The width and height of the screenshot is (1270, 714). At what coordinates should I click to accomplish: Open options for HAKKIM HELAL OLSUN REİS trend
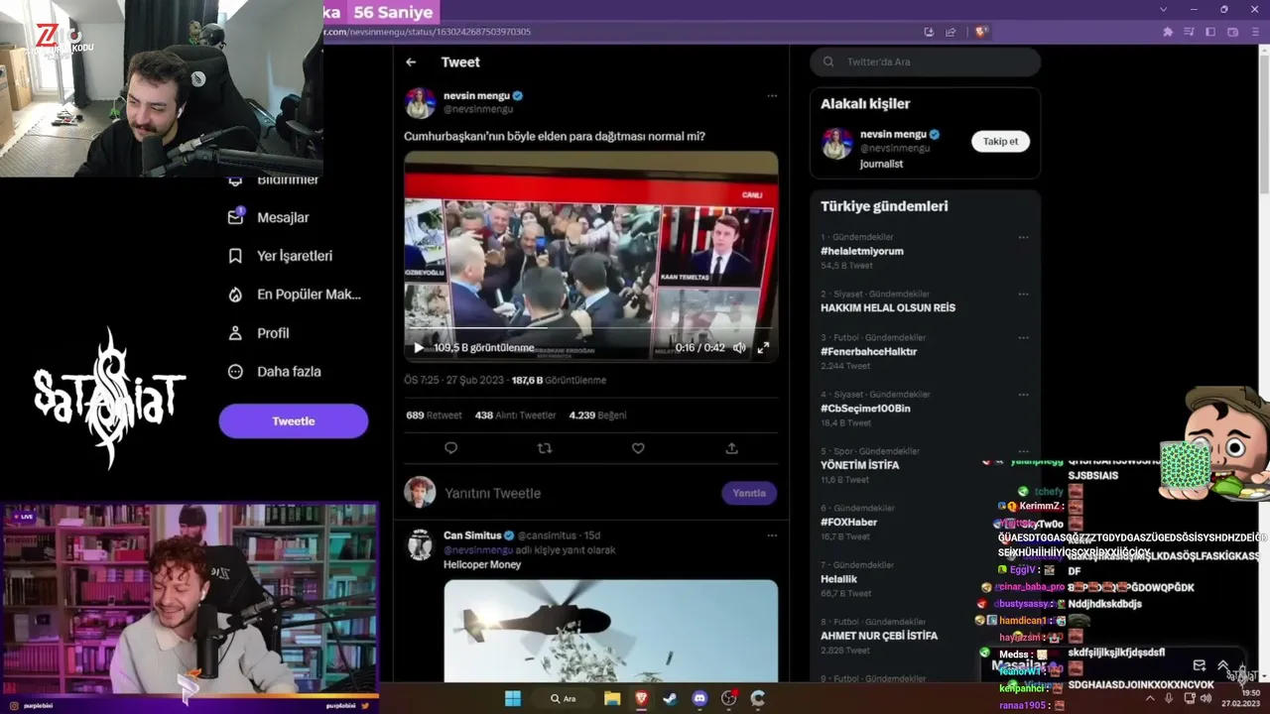1023,295
